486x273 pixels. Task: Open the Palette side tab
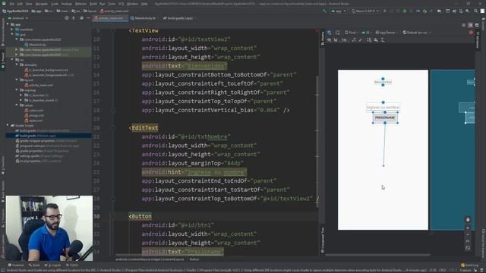[x=323, y=38]
